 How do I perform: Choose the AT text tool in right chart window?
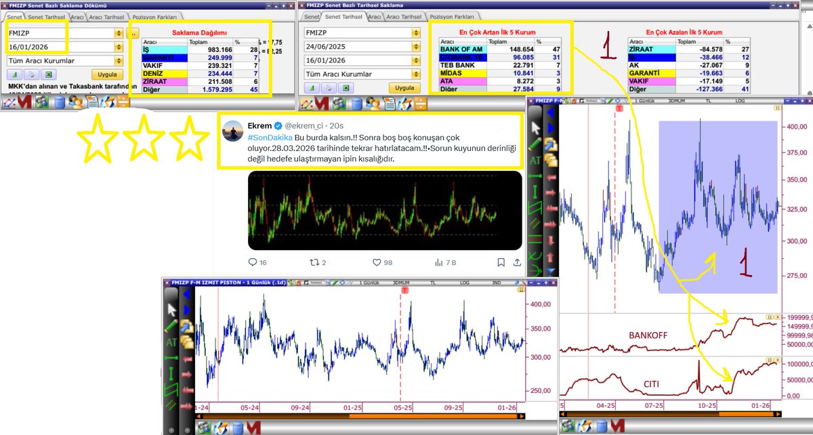pyautogui.click(x=535, y=160)
